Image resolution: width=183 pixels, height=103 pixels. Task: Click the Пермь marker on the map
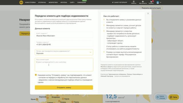pyautogui.click(x=72, y=102)
